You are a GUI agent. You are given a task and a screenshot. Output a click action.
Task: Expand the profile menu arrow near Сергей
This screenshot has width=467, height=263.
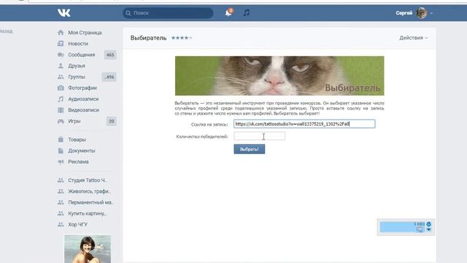431,13
